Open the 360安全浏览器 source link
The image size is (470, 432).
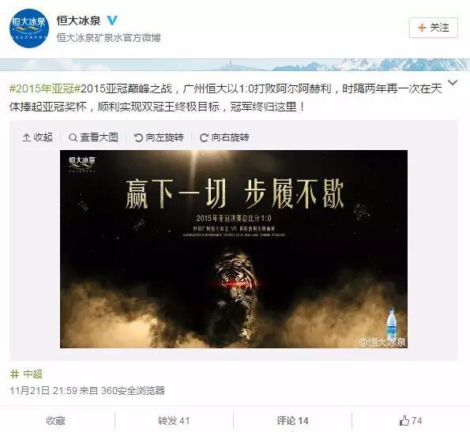coord(133,390)
